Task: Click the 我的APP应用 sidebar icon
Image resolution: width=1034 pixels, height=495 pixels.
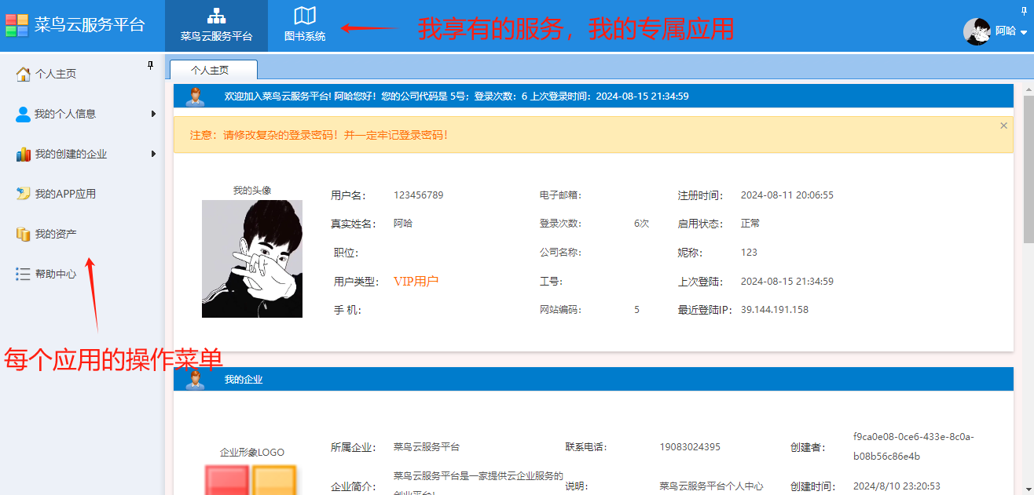Action: [x=24, y=194]
